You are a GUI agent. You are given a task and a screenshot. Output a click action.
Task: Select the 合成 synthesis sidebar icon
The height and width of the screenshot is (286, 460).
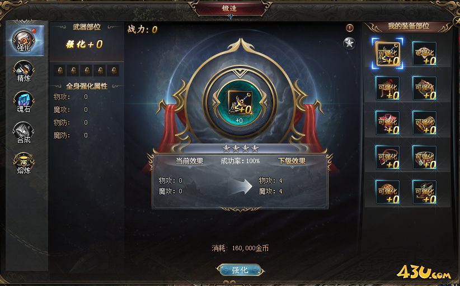click(x=24, y=132)
